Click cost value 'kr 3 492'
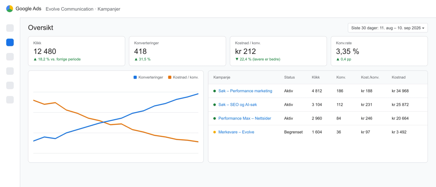 399,132
